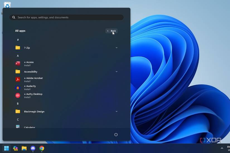Screen dimensions: 230x153
Task: Click Install under Adobe Acrobat
Action: pos(27,81)
